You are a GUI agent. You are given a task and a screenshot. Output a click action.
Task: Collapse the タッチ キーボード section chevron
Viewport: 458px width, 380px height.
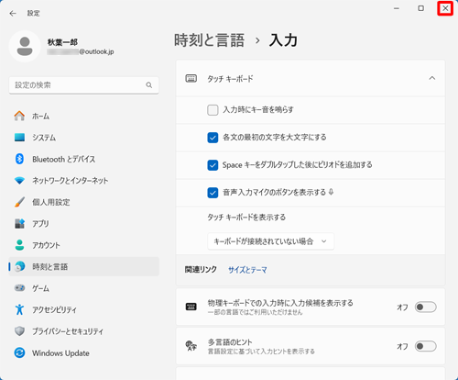(432, 78)
